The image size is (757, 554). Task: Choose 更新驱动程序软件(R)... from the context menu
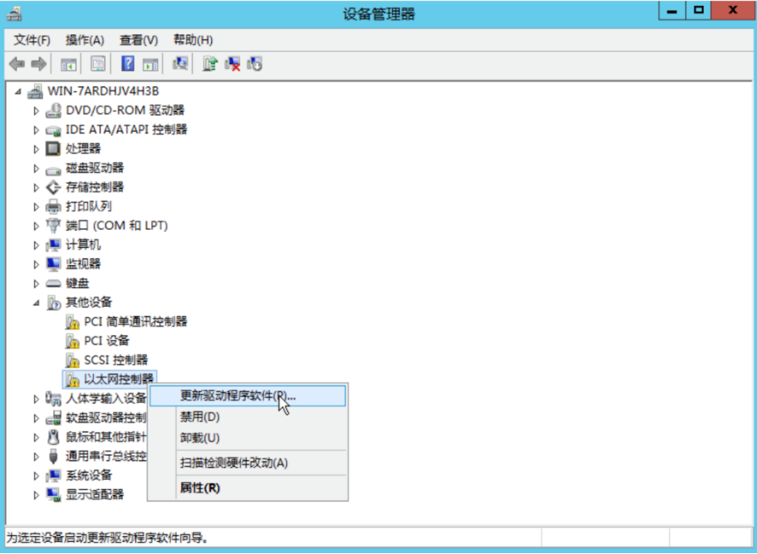tap(238, 396)
